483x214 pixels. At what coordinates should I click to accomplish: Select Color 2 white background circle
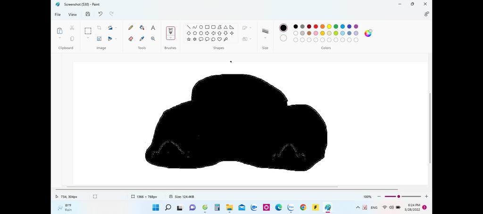pyautogui.click(x=283, y=38)
